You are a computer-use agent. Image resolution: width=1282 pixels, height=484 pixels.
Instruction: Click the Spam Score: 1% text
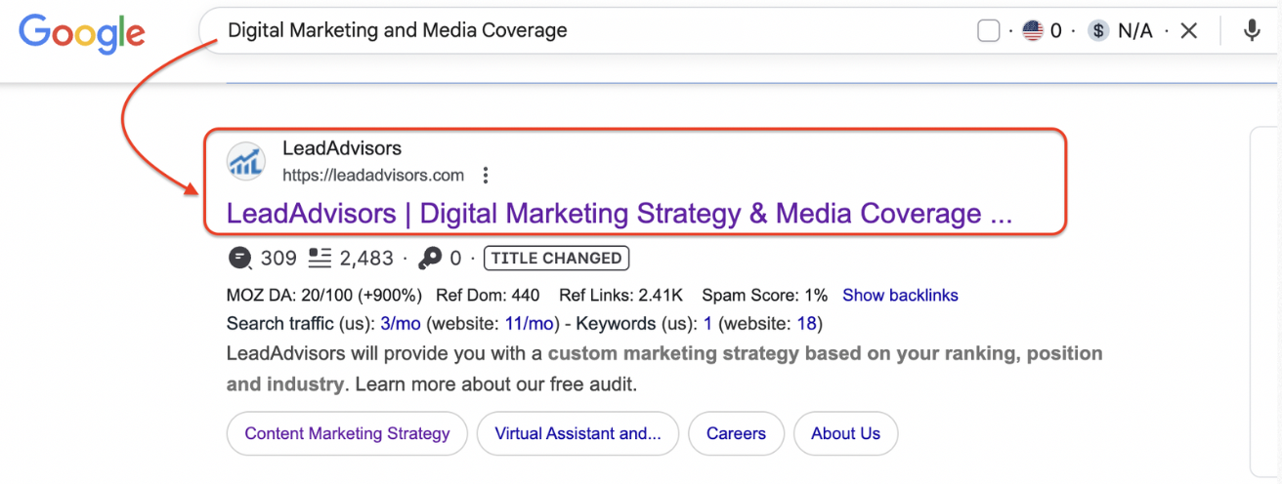(762, 296)
